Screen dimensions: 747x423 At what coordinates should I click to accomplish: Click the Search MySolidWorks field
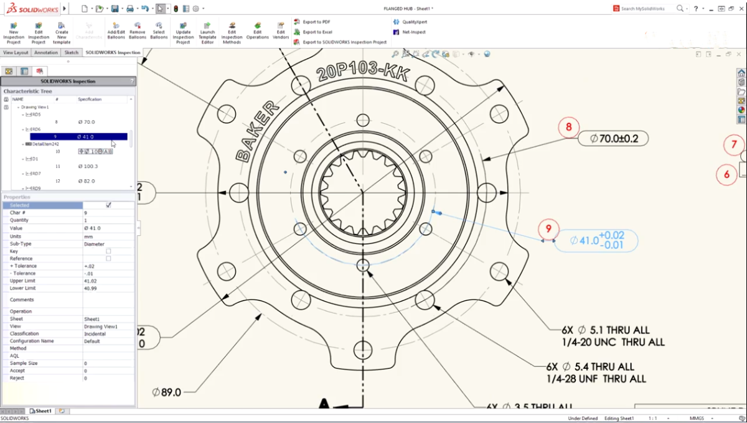click(x=642, y=9)
